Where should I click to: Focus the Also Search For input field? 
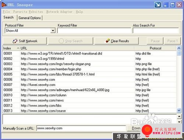click(x=156, y=30)
